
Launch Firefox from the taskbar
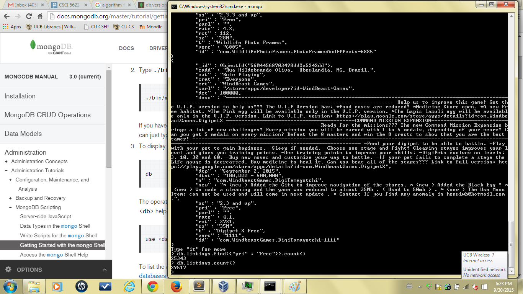[x=176, y=286]
